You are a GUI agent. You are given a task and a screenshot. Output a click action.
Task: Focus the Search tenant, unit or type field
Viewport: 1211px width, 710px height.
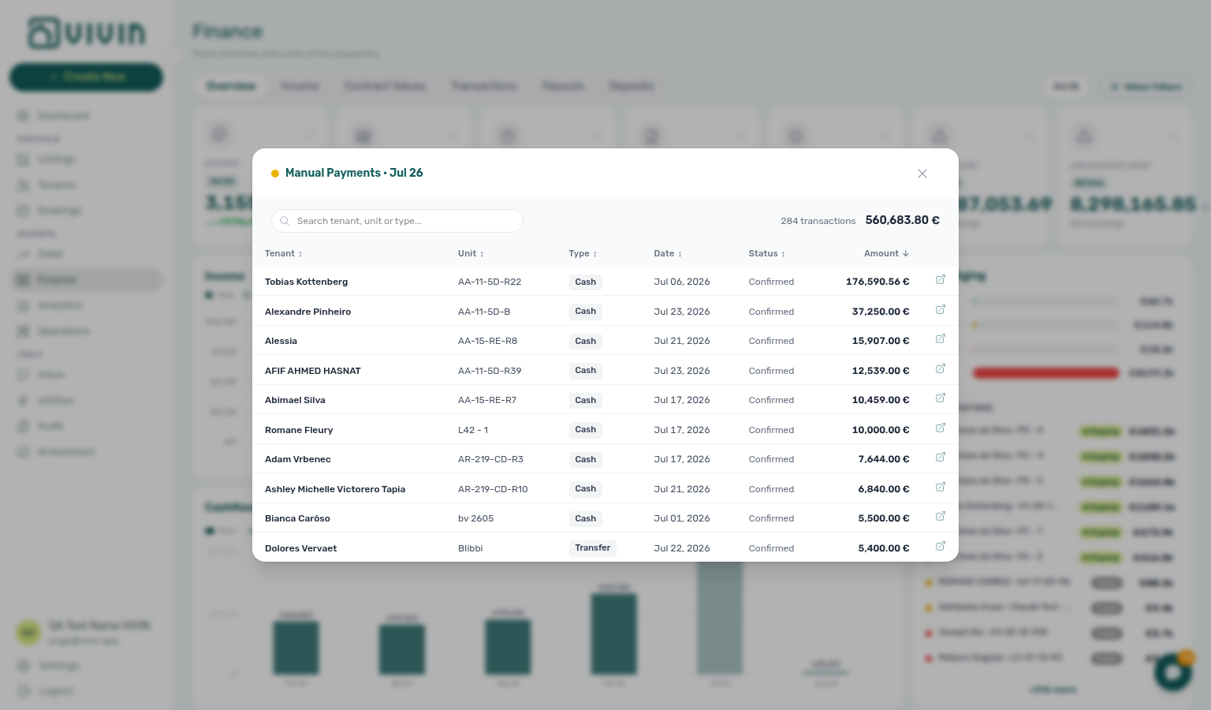397,221
